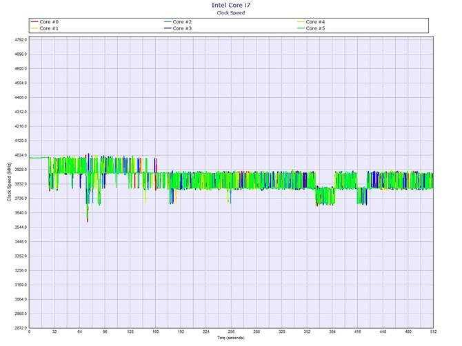Viewport: 462px width, 346px height.
Task: Click the Core #3 legend entry
Action: [x=178, y=28]
